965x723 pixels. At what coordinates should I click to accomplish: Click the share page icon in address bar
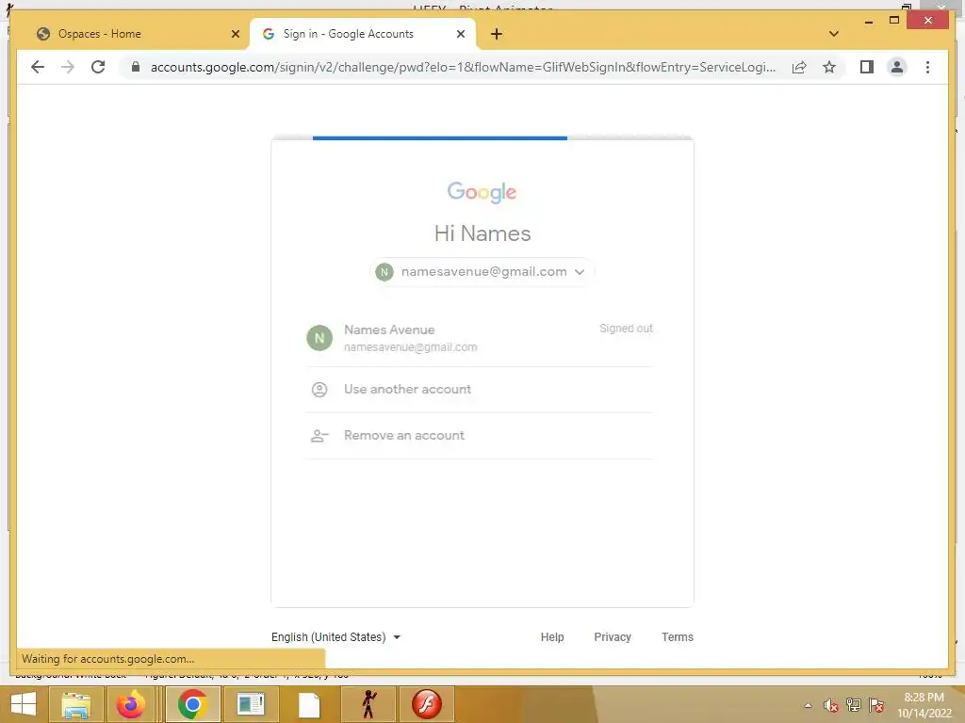pos(799,67)
